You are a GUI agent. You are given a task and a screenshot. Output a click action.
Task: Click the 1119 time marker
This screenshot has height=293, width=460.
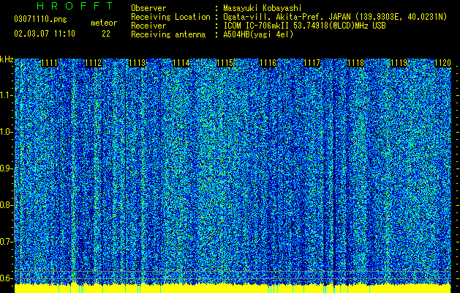(399, 63)
